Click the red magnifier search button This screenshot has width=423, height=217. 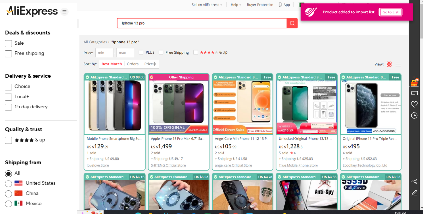pos(292,23)
